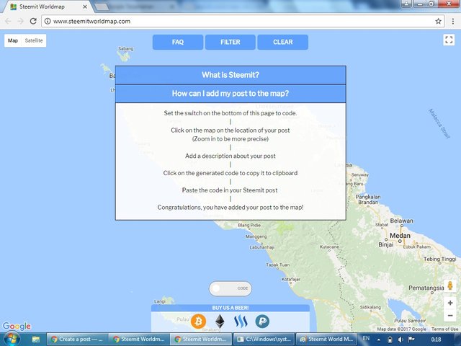
Task: Close the Steemit Worldmap tab
Action: pos(85,6)
